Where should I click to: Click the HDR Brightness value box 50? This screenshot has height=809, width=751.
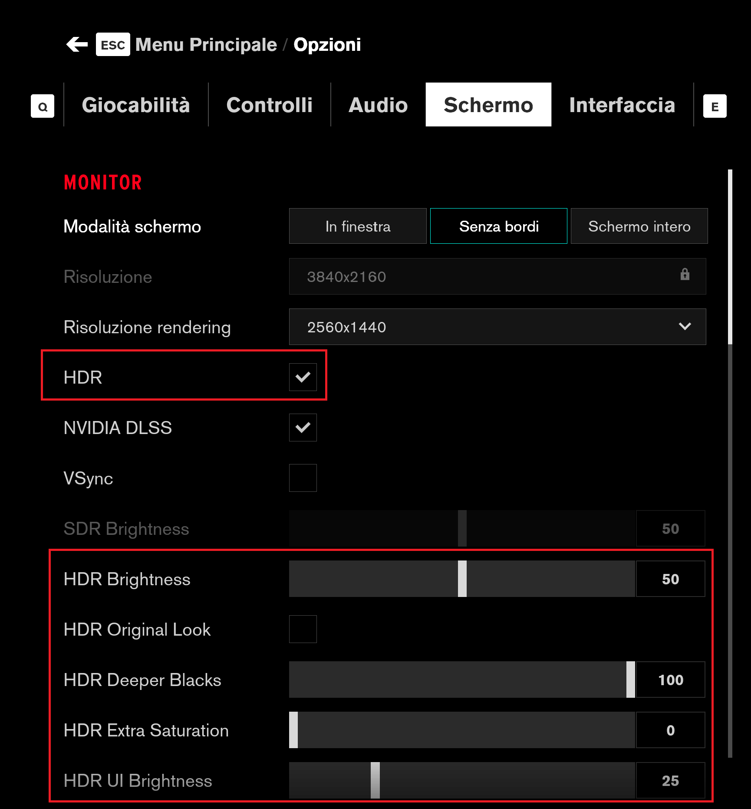pyautogui.click(x=670, y=579)
